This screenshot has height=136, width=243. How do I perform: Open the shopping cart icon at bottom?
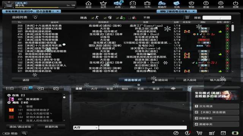coord(199,133)
